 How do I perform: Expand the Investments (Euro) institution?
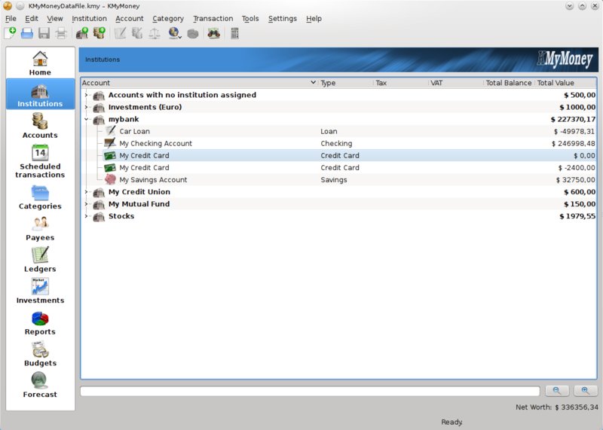coord(86,107)
